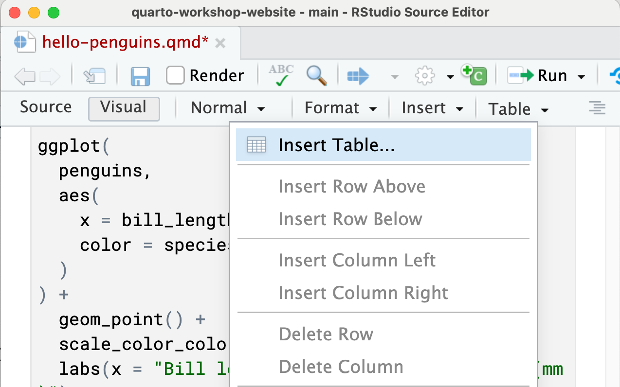Choose Delete Row in Table menu

tap(383, 334)
